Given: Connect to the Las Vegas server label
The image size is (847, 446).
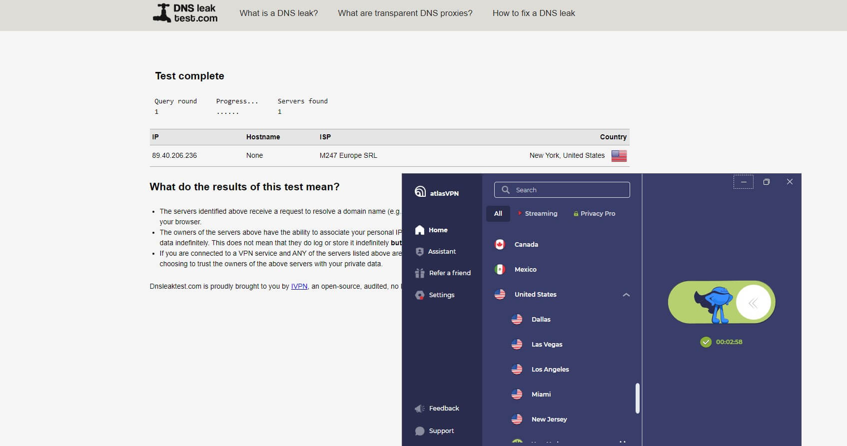Looking at the screenshot, I should click(x=547, y=344).
